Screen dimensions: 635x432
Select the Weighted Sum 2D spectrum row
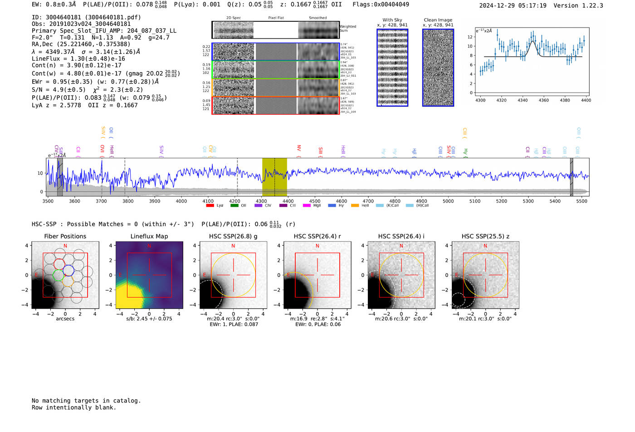click(276, 30)
